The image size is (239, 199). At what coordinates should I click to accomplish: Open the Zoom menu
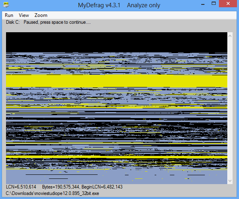coord(41,15)
